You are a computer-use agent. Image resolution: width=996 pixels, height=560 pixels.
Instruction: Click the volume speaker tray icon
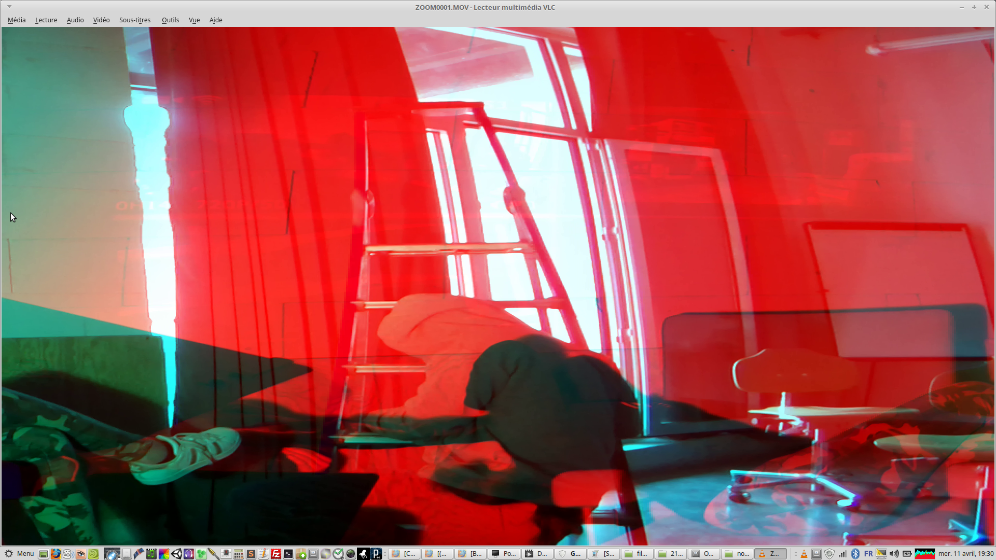[894, 554]
